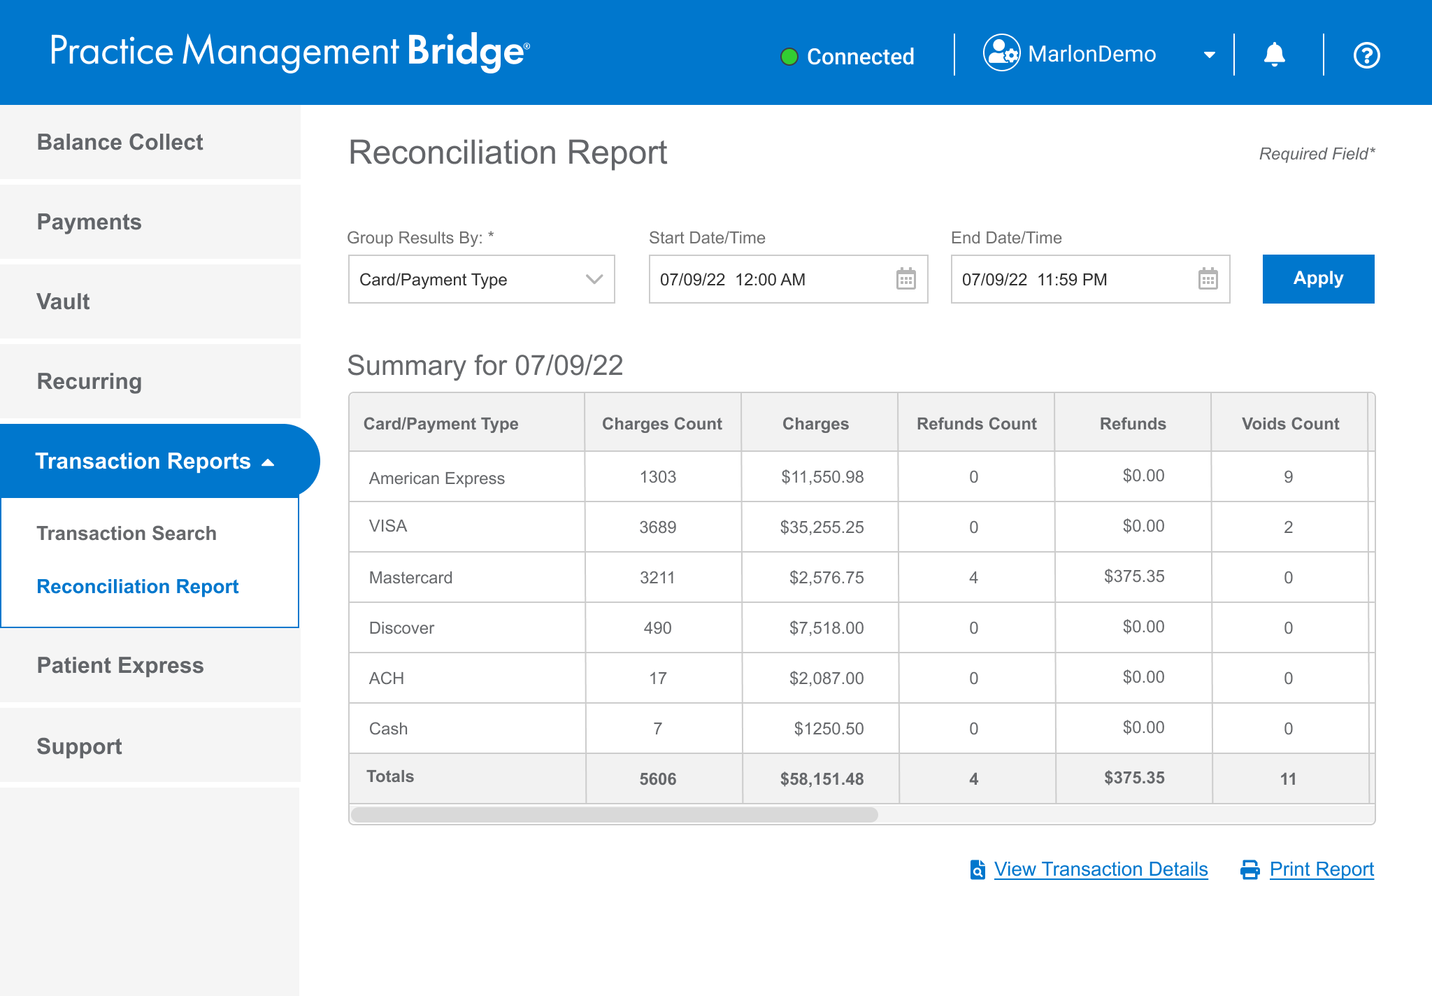
Task: Click into the Start Date/Time input field
Action: pos(769,279)
